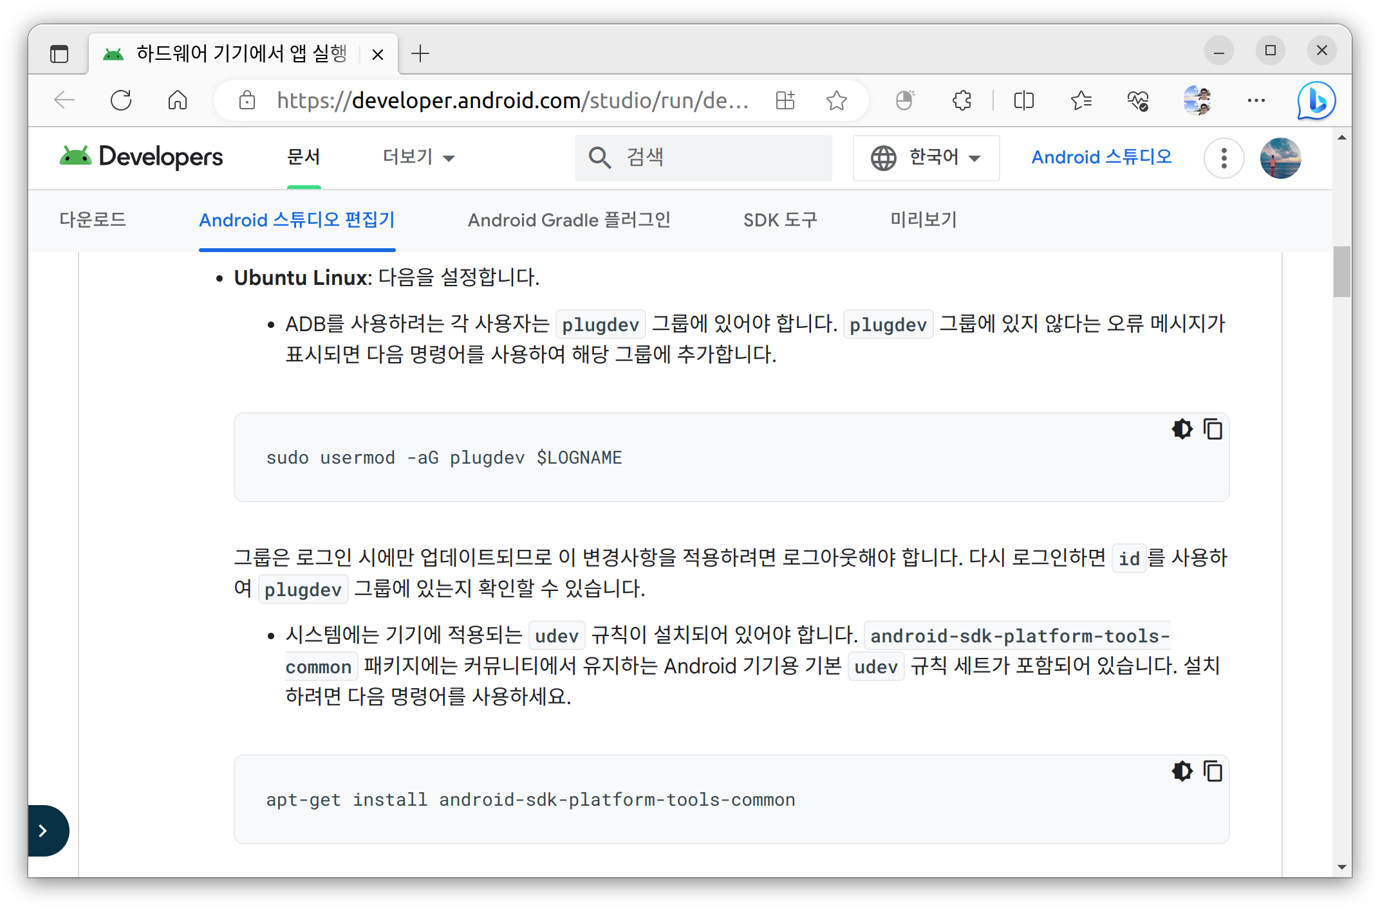Refresh the current page

[x=121, y=101]
